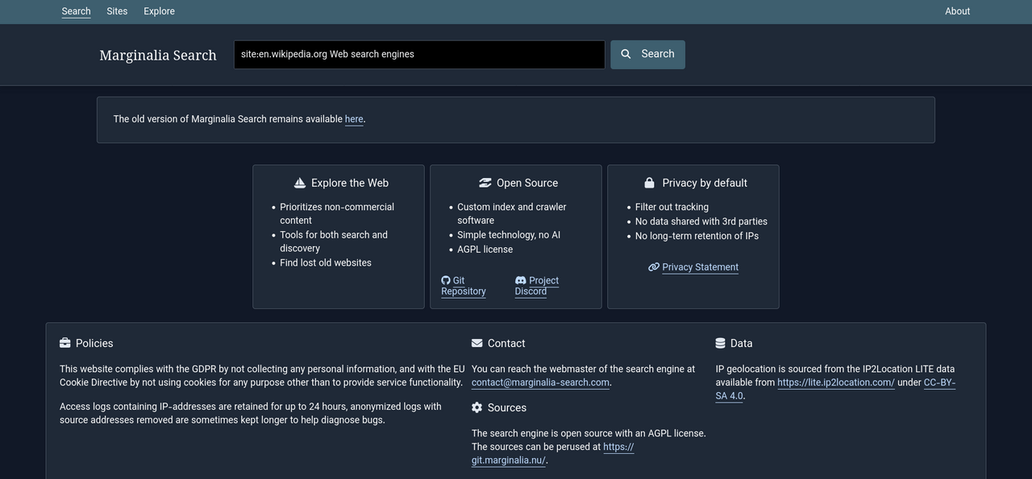Click the gear icon beside Sources
The image size is (1032, 479).
pos(477,407)
